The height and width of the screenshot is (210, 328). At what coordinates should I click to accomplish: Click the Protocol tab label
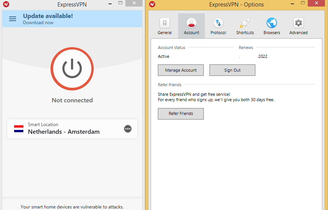point(218,33)
